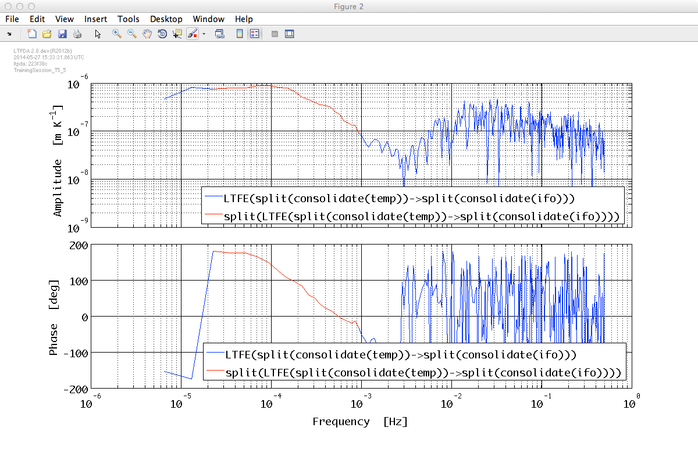This screenshot has width=698, height=449.
Task: Click the Link Plot icon
Action: coord(220,34)
